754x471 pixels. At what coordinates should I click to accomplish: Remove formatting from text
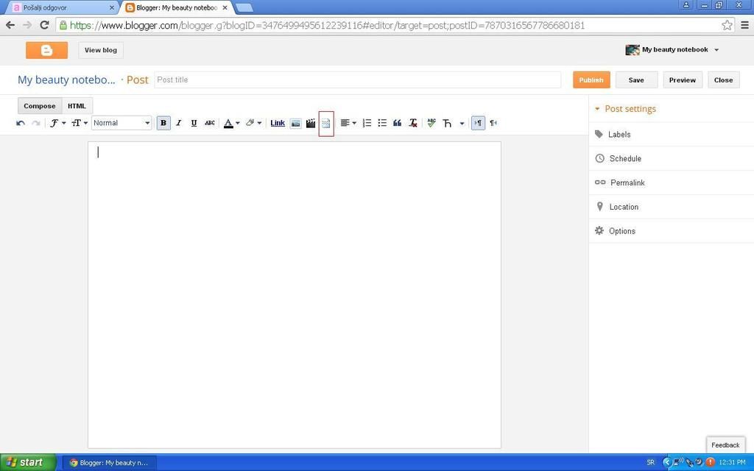pyautogui.click(x=413, y=123)
